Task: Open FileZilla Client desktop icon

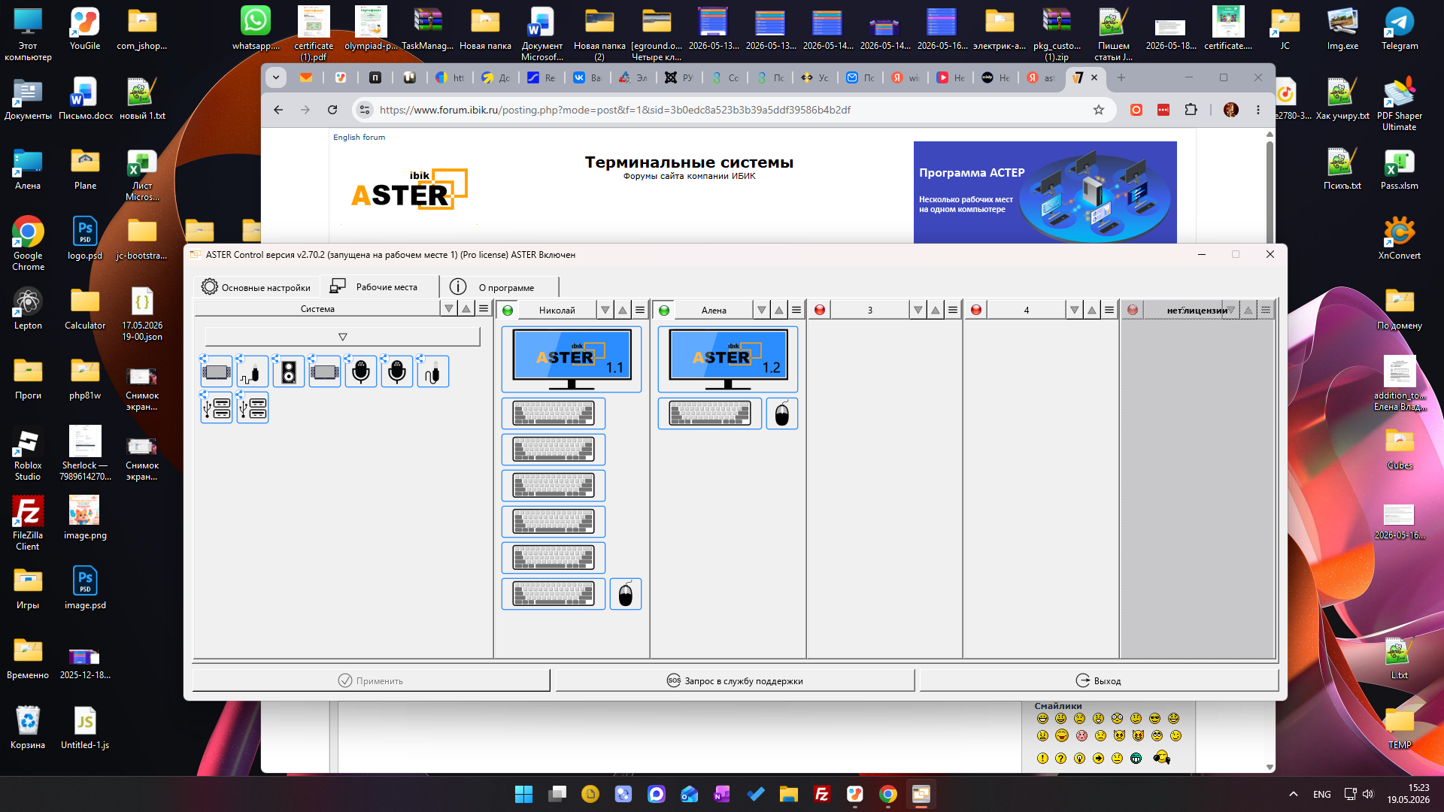Action: [x=28, y=523]
